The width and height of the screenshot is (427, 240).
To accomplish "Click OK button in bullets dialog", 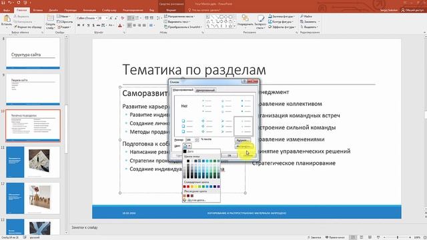I will 230,155.
